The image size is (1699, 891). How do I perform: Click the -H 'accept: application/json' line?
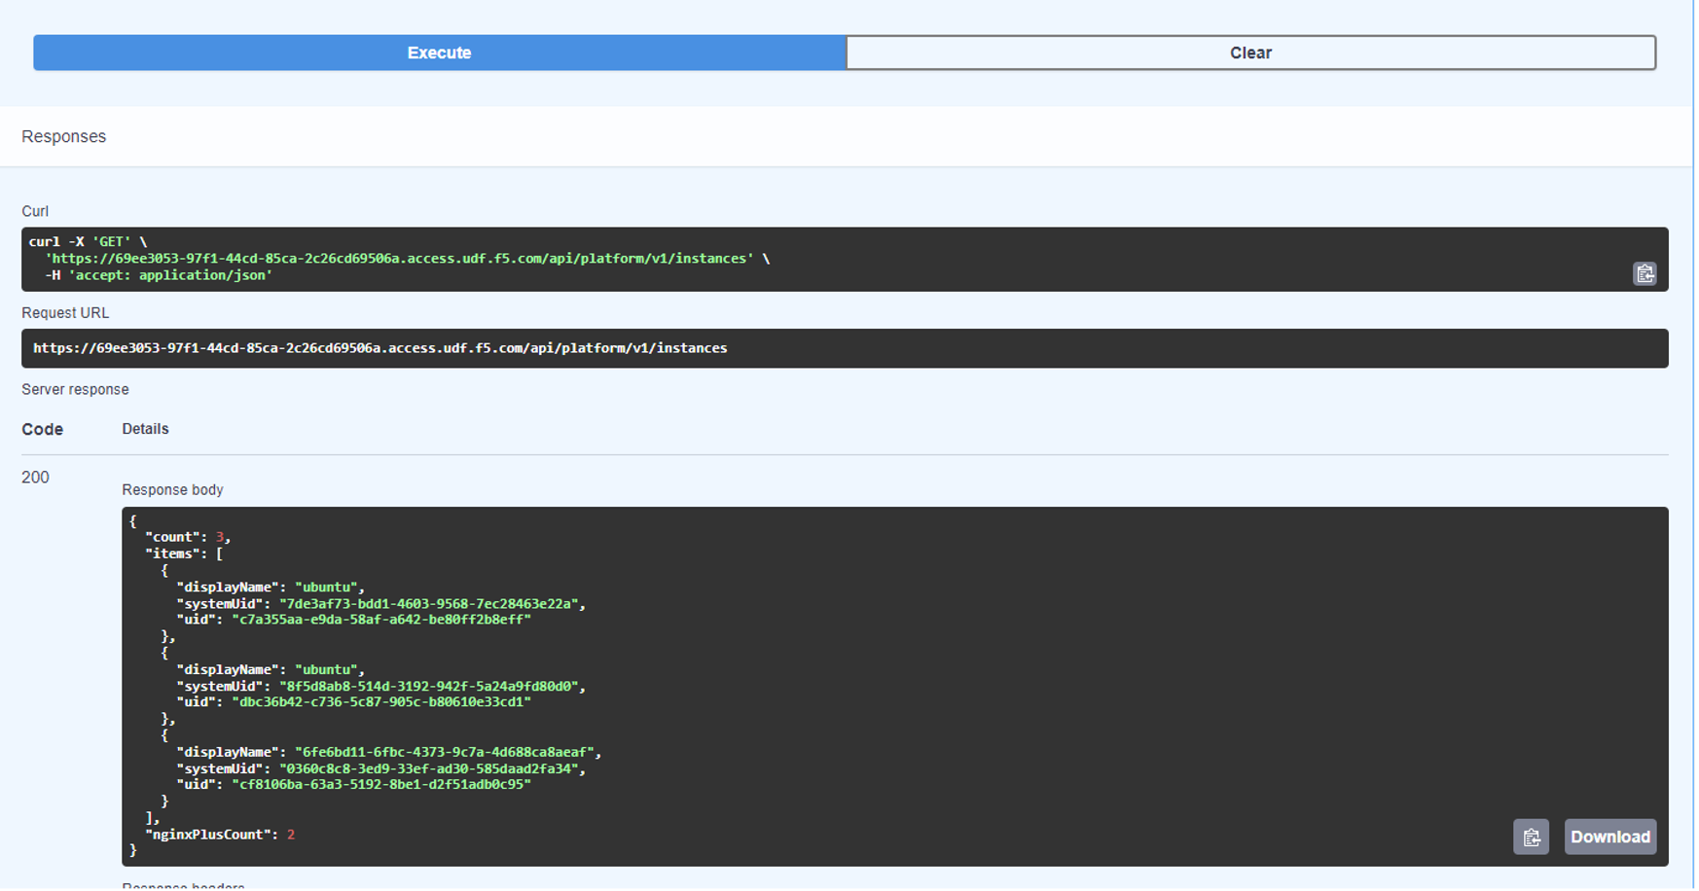(x=159, y=275)
